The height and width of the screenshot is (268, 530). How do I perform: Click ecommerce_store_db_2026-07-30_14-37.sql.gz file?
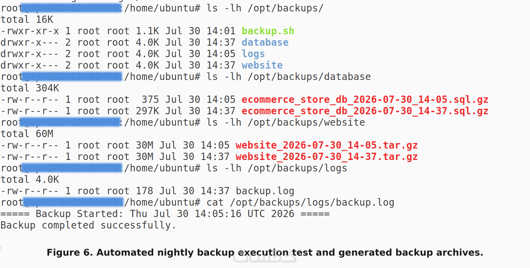pyautogui.click(x=365, y=111)
